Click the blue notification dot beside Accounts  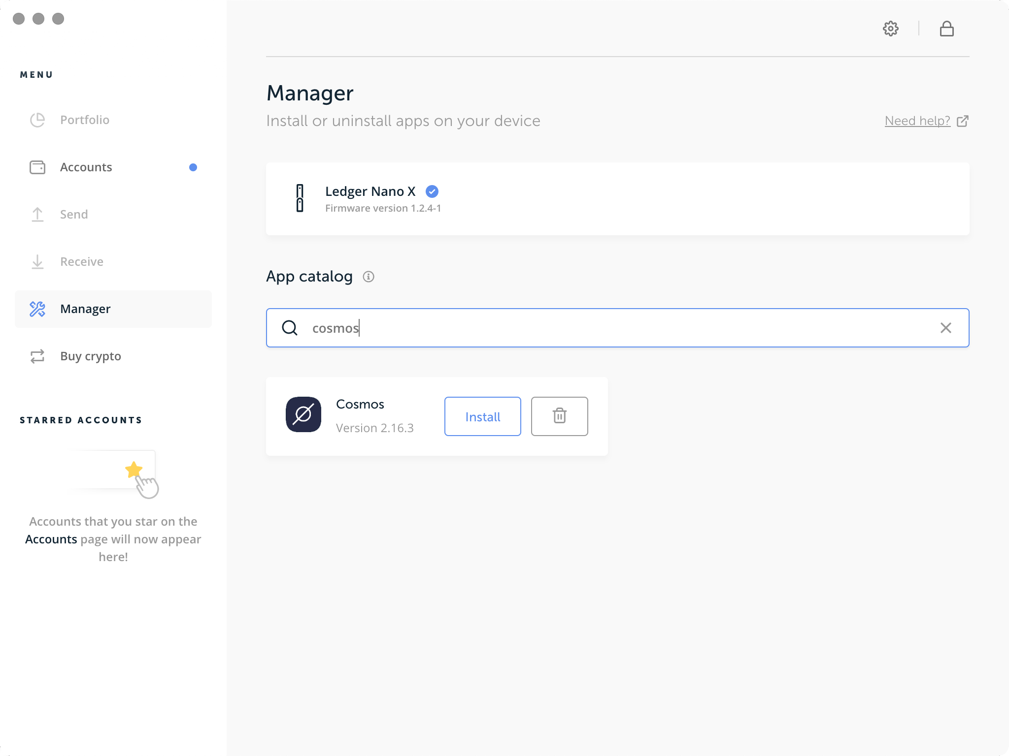coord(193,167)
